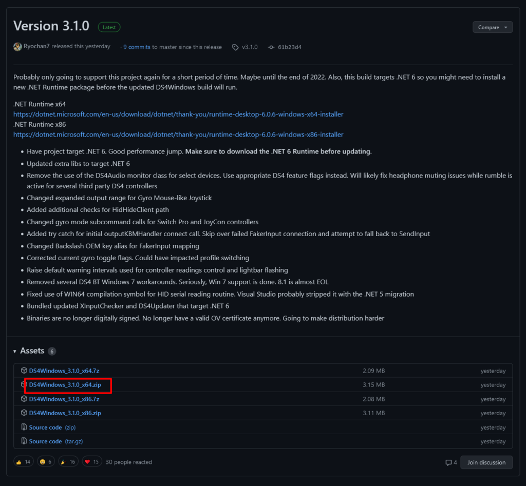Click the comment bubble icon showing 4
Image resolution: width=526 pixels, height=486 pixels.
point(448,462)
